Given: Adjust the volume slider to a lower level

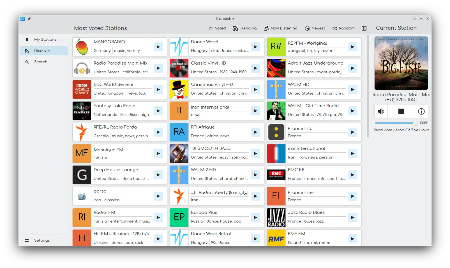Looking at the screenshot, I should [393, 123].
